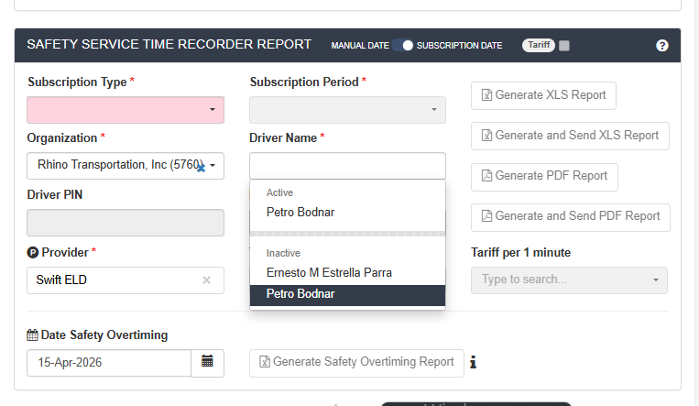This screenshot has width=699, height=406.
Task: Toggle Manual Date / Subscription Date switch
Action: pos(403,45)
